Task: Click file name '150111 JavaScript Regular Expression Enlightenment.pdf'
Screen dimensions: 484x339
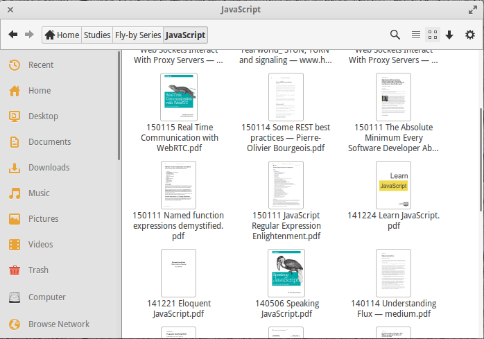Action: (286, 226)
